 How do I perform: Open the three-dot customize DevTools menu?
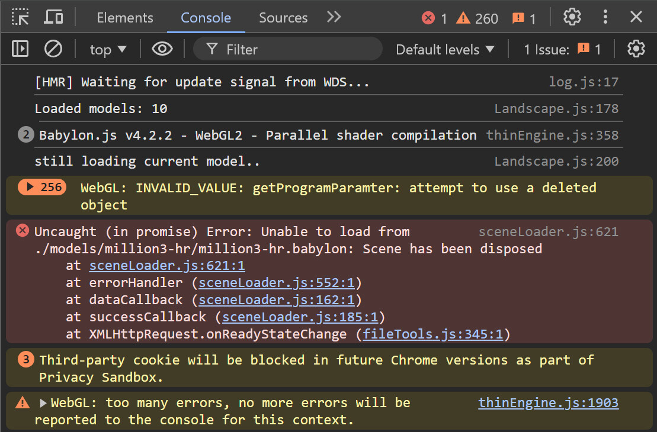[605, 17]
